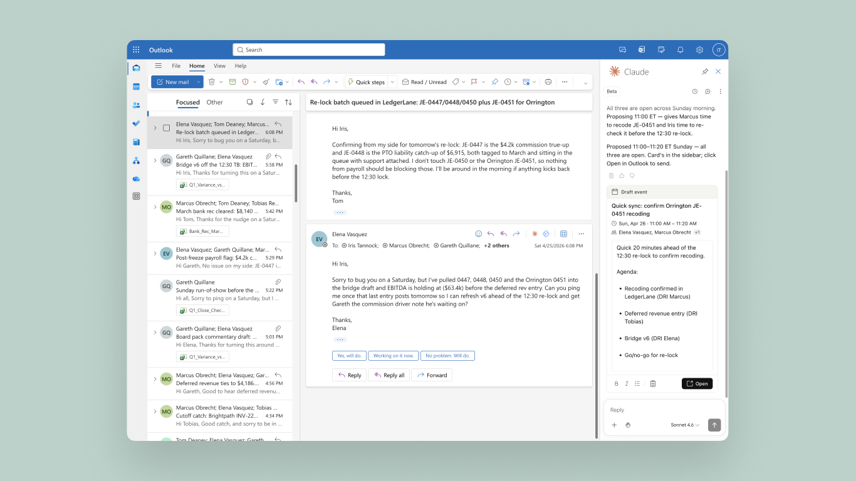
Task: Choose the 'Yes, will do.' suggested reply
Action: (349, 356)
